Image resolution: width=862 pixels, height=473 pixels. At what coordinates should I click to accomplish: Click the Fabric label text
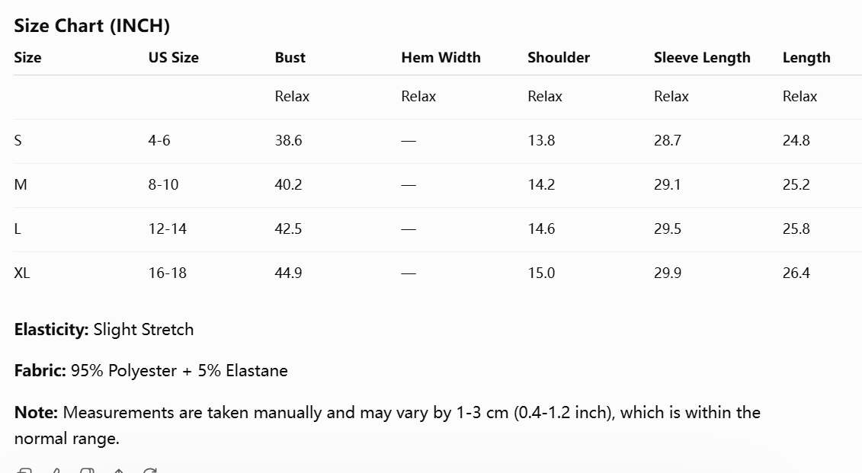click(40, 370)
